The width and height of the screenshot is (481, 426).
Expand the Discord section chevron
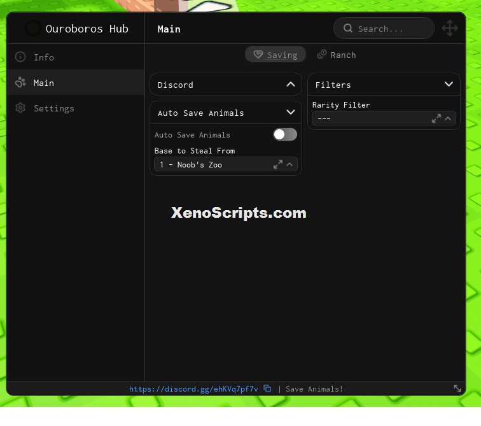pyautogui.click(x=291, y=85)
